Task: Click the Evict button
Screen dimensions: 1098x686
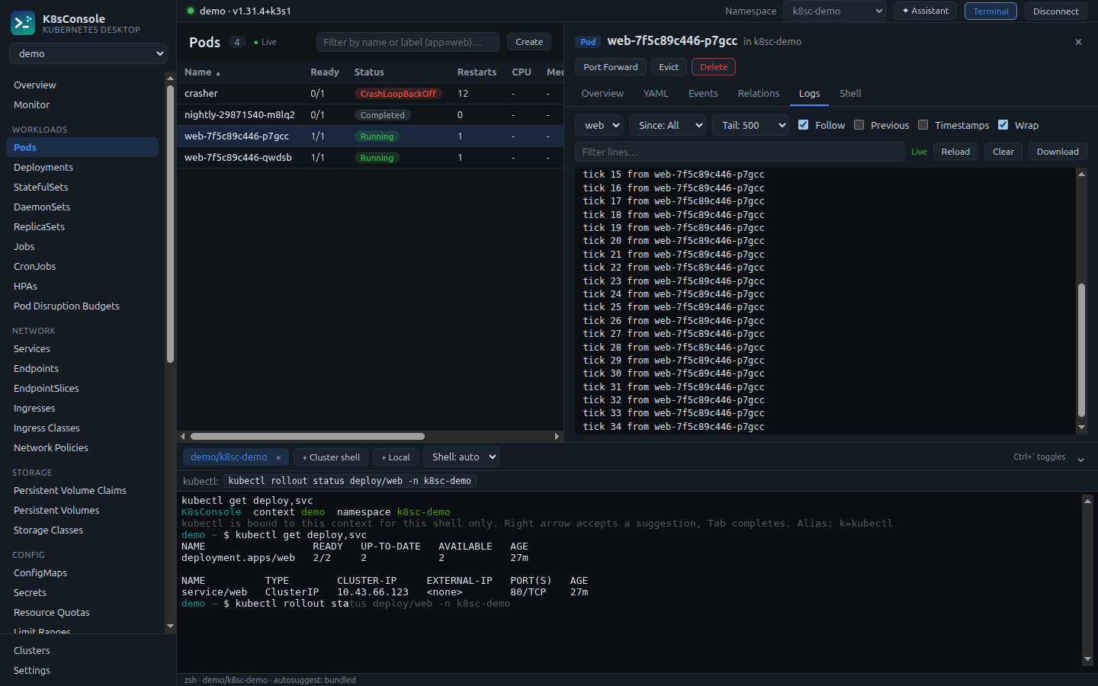Action: pos(669,67)
